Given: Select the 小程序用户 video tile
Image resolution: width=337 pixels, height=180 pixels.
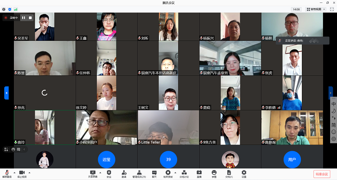Looking at the screenshot, I should (x=106, y=128).
